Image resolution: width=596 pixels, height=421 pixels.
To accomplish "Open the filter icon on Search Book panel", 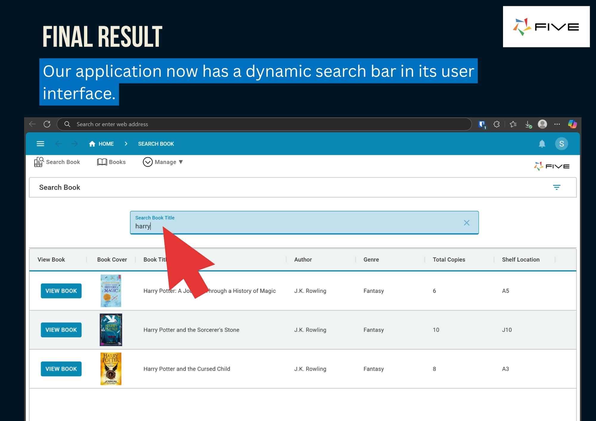I will click(x=557, y=187).
